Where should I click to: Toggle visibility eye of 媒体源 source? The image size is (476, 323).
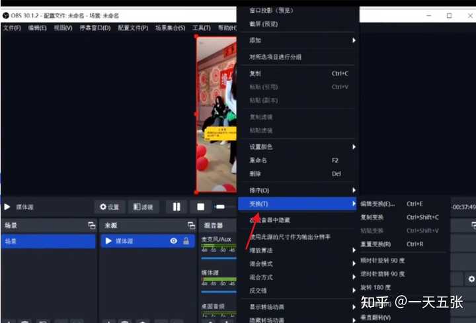(x=174, y=241)
